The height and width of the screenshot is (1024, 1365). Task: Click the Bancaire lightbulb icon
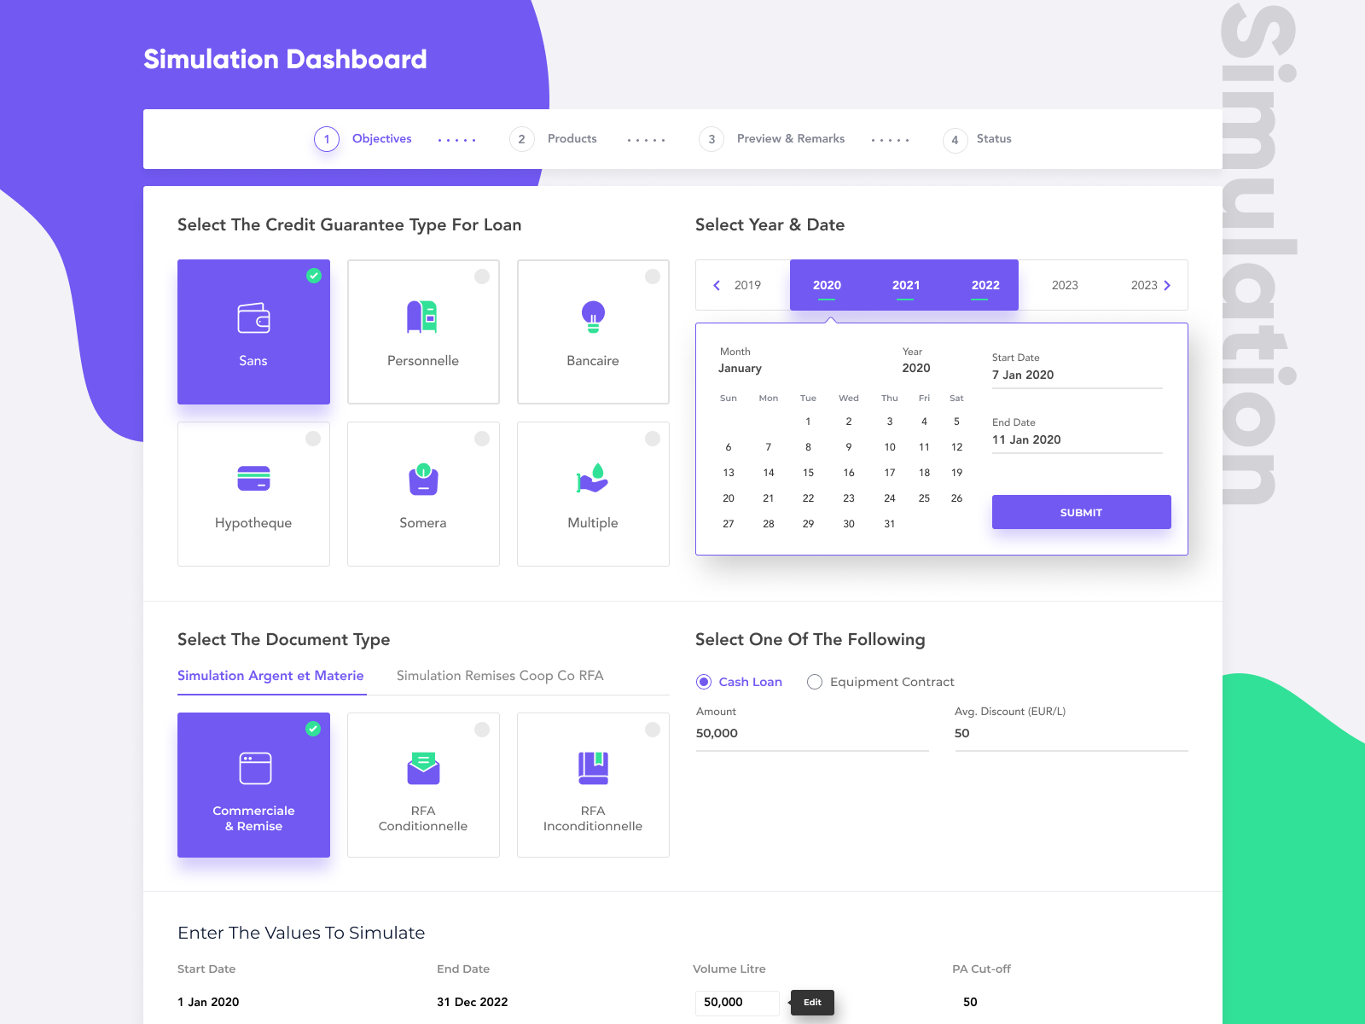592,317
